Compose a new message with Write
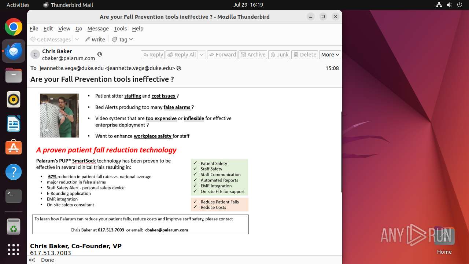 coord(95,39)
